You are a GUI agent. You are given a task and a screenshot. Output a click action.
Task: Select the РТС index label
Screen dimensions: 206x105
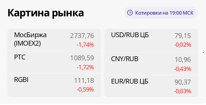[20, 57]
